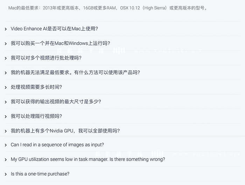Click arrow next to multiple Nvidia GPU question

click(6, 131)
